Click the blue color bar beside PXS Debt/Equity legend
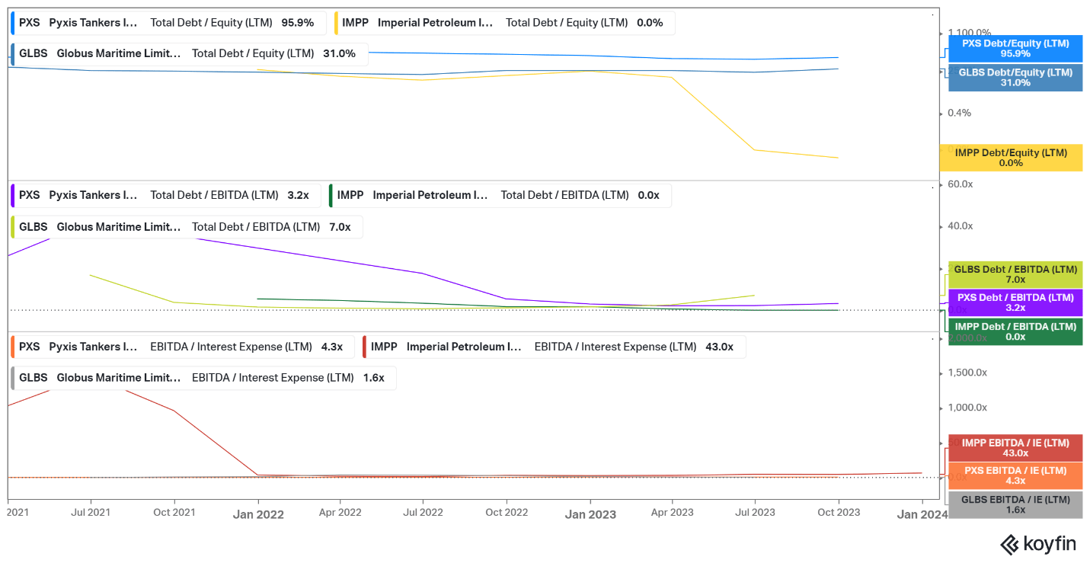 13,23
